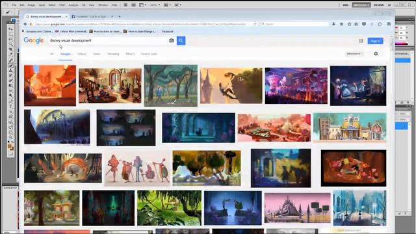416x234 pixels.
Task: Open the Photoshop Layer menu
Action: click(x=42, y=5)
